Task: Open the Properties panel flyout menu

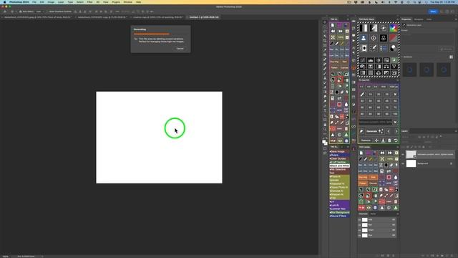Action: [x=456, y=19]
